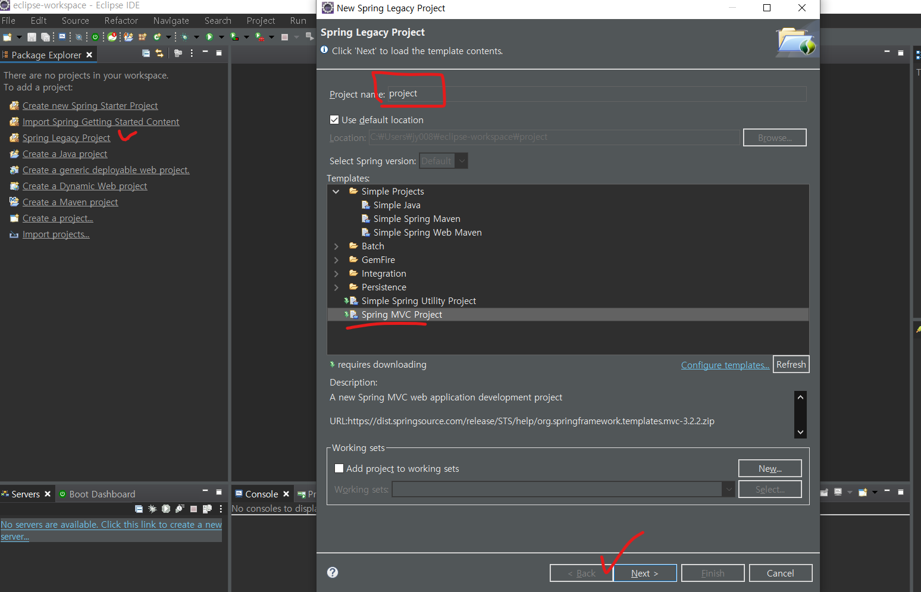Open the Package Explorer view menu dots
This screenshot has height=592, width=921.
[x=192, y=53]
